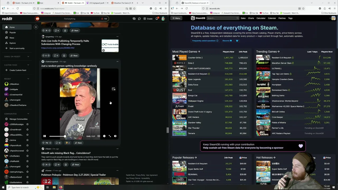The width and height of the screenshot is (338, 190).
Task: Open Reddit chat icon in header
Action: (x=139, y=19)
